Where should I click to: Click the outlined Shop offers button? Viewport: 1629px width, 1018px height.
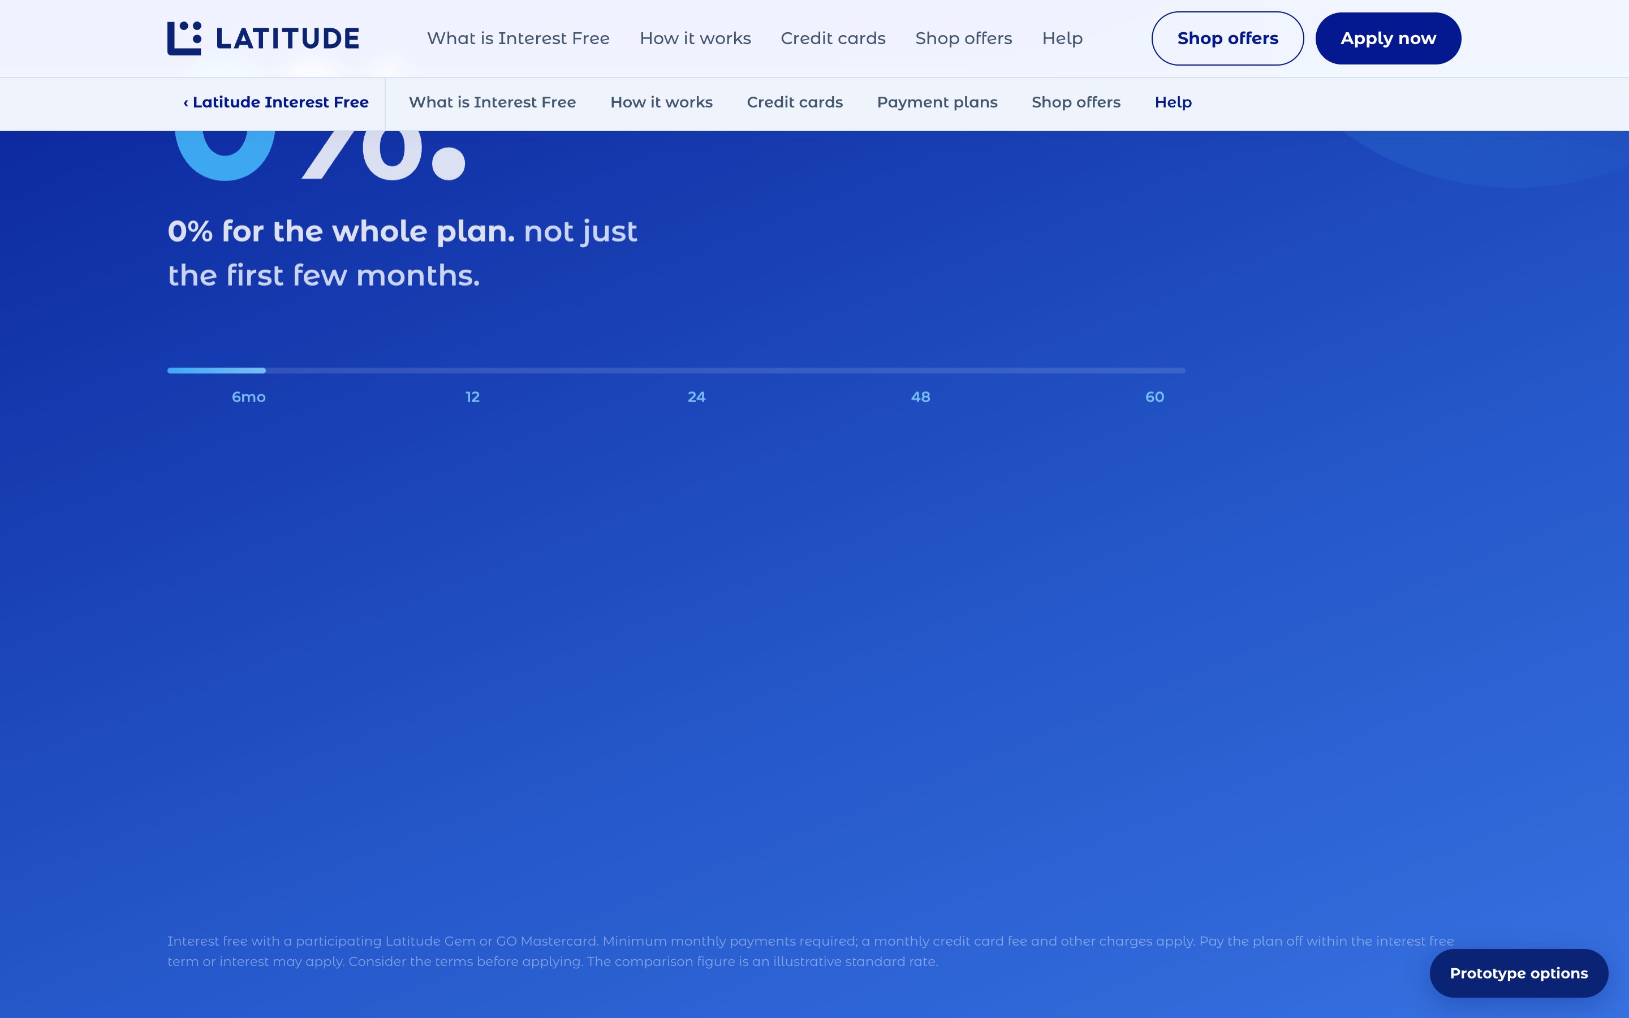click(x=1227, y=38)
